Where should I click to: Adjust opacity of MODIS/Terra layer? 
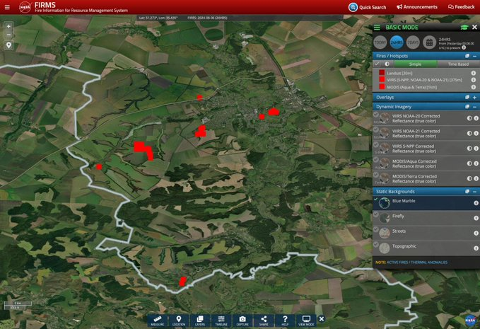pos(469,178)
